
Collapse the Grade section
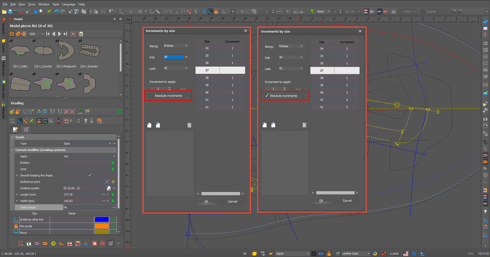pyautogui.click(x=12, y=137)
